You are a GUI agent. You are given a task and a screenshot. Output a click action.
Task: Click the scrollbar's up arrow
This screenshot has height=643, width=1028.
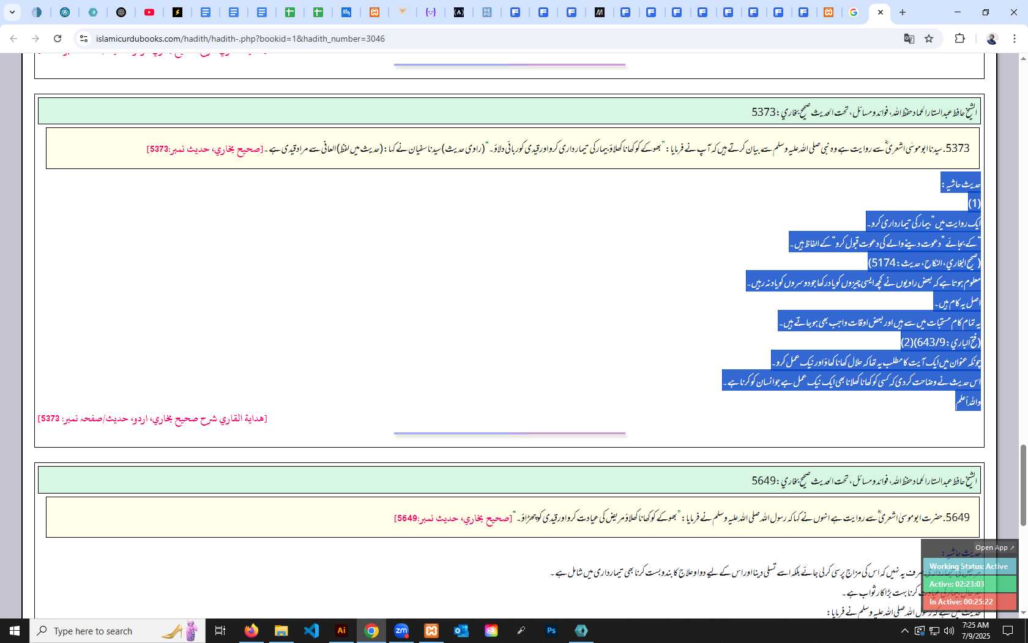(1022, 58)
